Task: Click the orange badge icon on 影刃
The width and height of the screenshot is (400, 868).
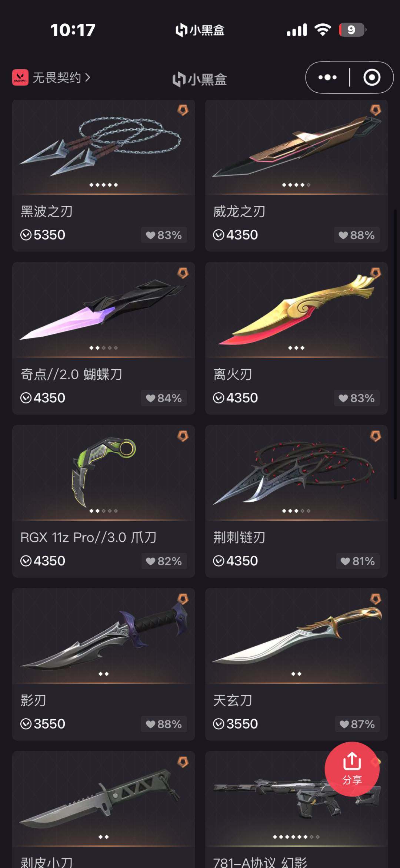Action: [183, 599]
